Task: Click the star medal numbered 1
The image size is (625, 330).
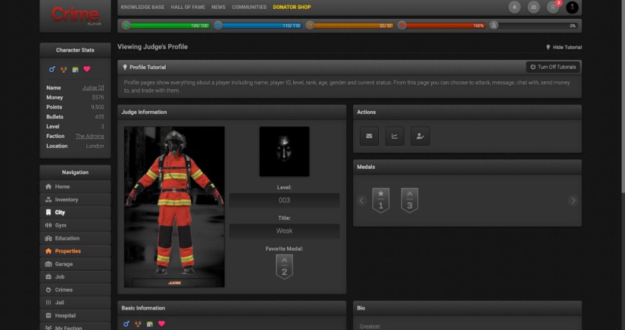Action: click(381, 200)
